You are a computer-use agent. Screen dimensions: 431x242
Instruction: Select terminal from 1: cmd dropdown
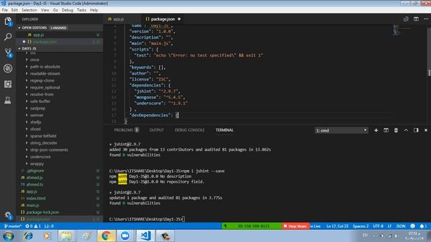(341, 130)
